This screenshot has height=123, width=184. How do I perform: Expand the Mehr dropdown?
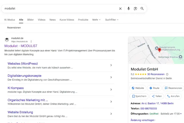(x=96, y=20)
